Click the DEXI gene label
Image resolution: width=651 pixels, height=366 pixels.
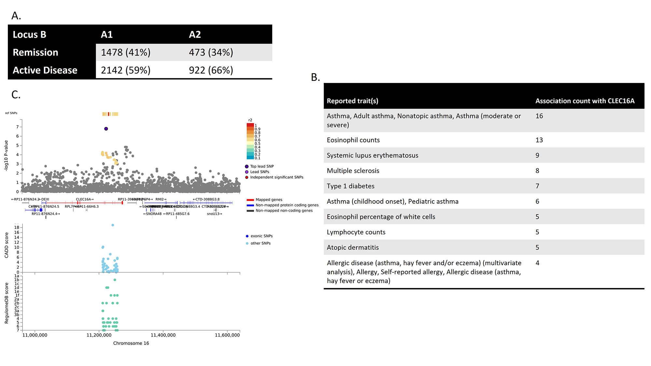pyautogui.click(x=45, y=199)
